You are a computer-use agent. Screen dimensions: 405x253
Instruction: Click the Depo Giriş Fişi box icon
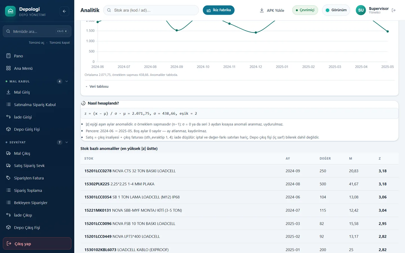click(8, 129)
